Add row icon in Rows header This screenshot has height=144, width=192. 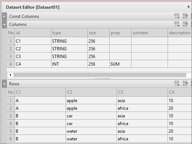[177, 84]
